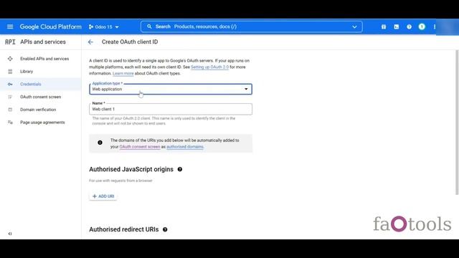Screen dimensions: 459x258
Task: Open Page usage agreements
Action: 42,123
